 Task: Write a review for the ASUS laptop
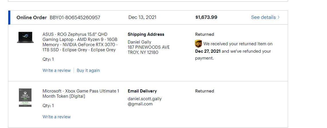(56, 70)
